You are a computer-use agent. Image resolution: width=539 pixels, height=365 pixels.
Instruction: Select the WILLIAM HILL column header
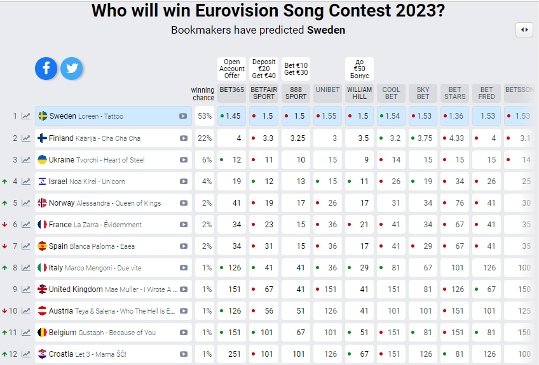tap(359, 93)
